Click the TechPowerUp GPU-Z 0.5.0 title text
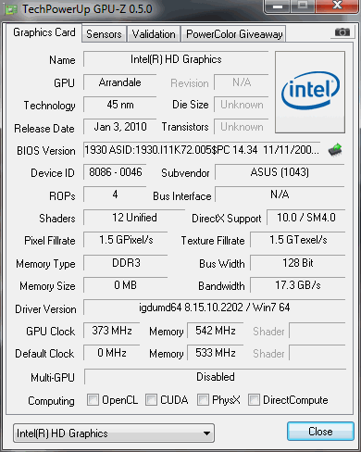Viewport: 361px width, 452px height. point(87,9)
